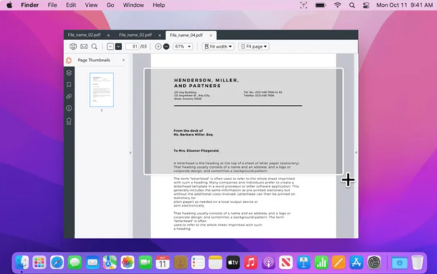Open Keynote from the Dock
437x274 pixels.
coord(304,263)
